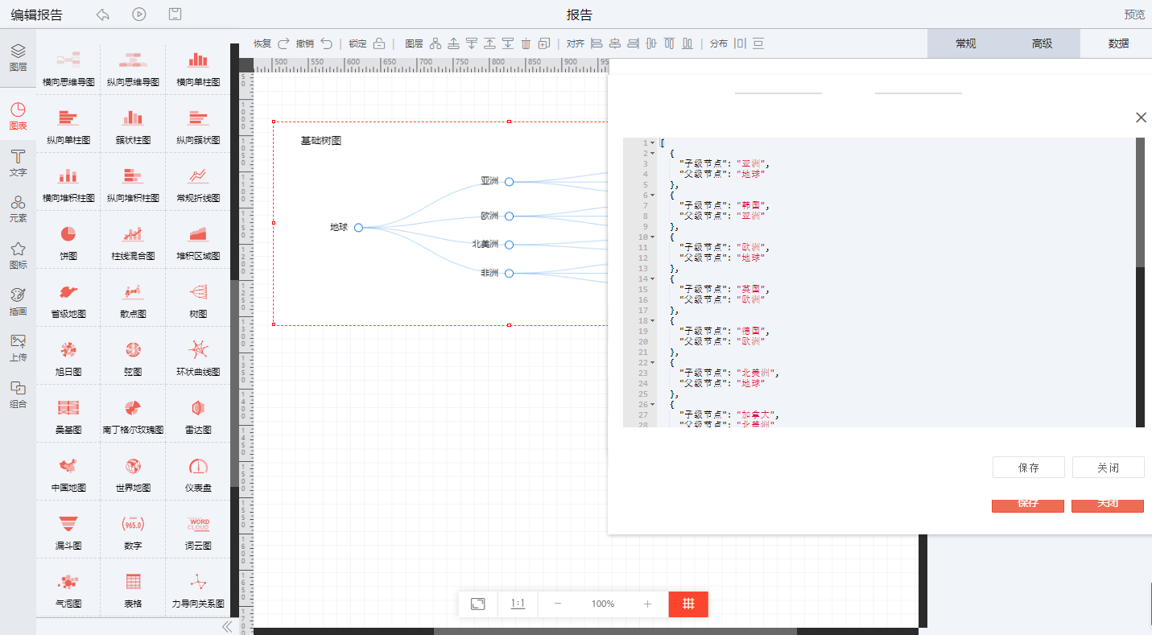Click the distribute vertically icon
The image size is (1152, 635).
758,43
